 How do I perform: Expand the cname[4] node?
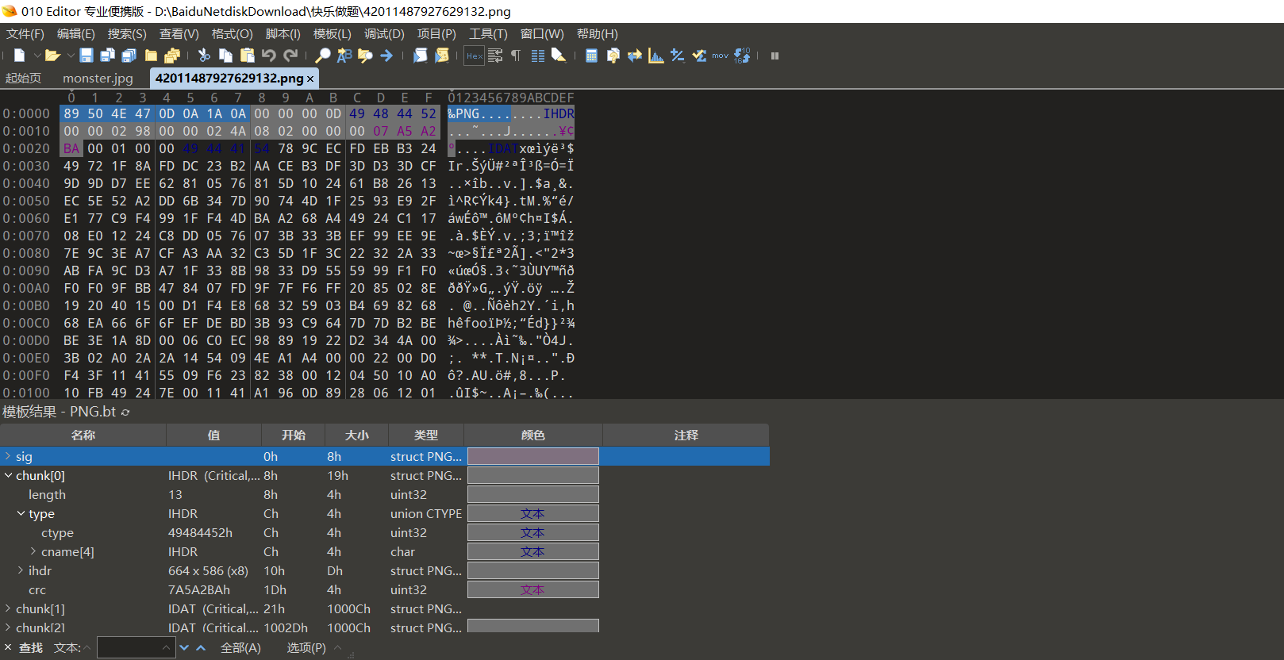[33, 551]
